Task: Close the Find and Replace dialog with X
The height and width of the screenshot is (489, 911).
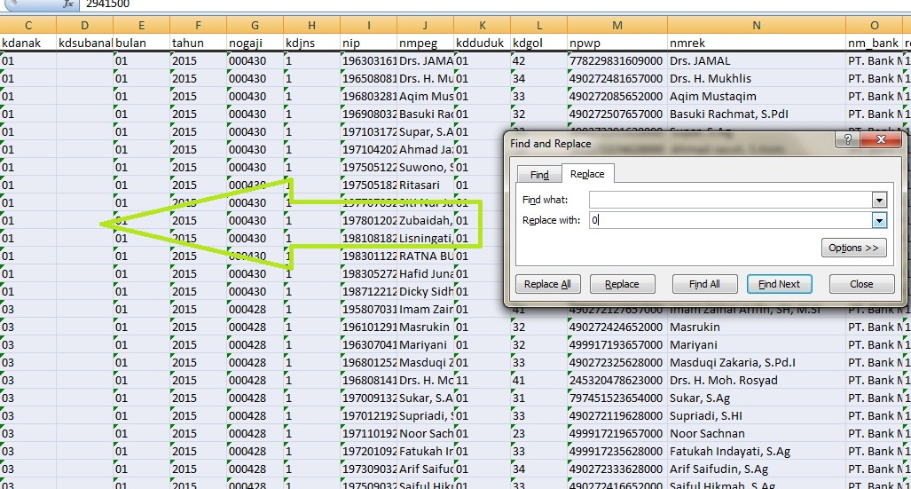Action: [x=881, y=139]
